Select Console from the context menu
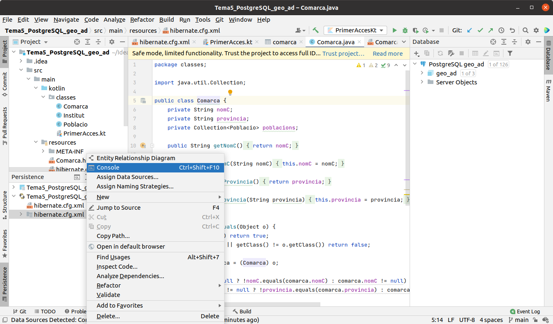 click(x=108, y=168)
